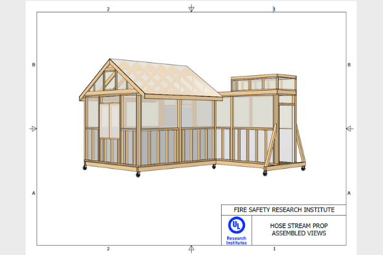Image resolution: width=383 pixels, height=255 pixels.
Task: Click the raised parapet box atop the tower
Action: (x=263, y=83)
